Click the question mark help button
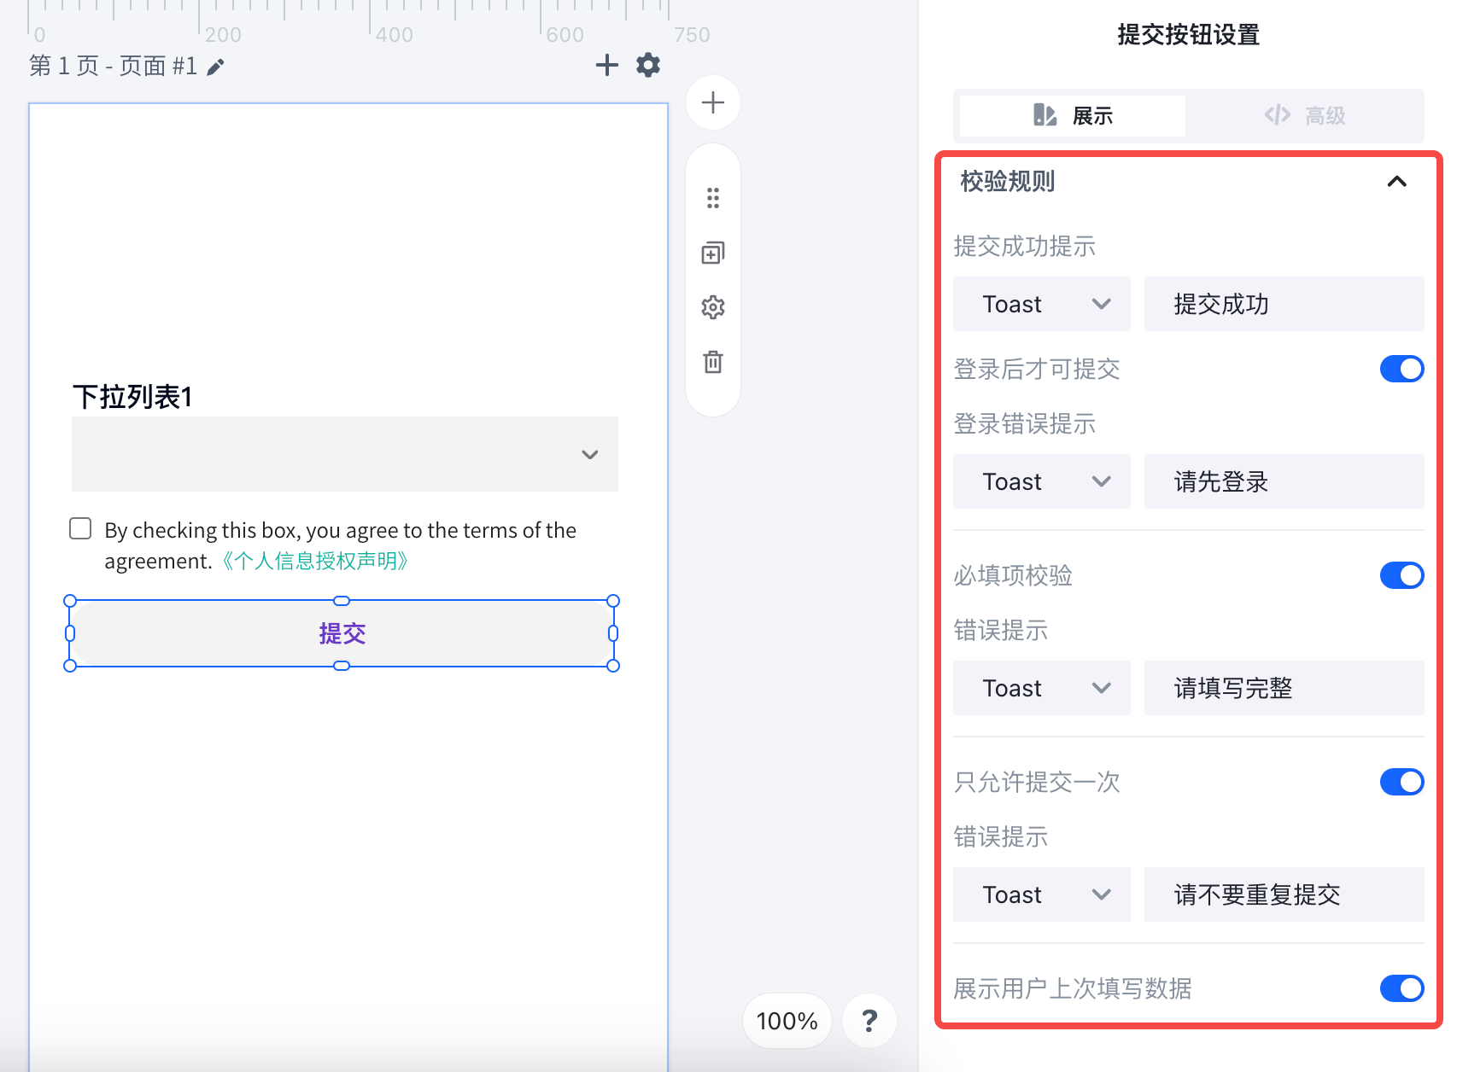Viewport: 1457px width, 1072px height. tap(869, 1020)
